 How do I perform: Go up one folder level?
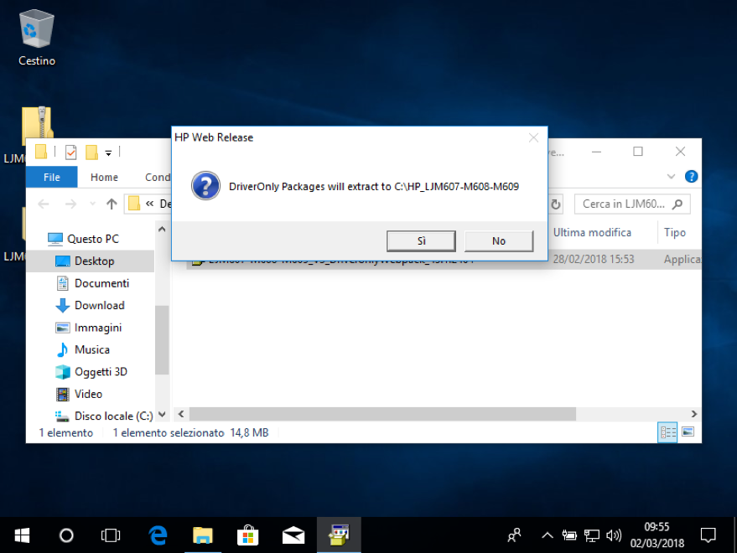(112, 204)
